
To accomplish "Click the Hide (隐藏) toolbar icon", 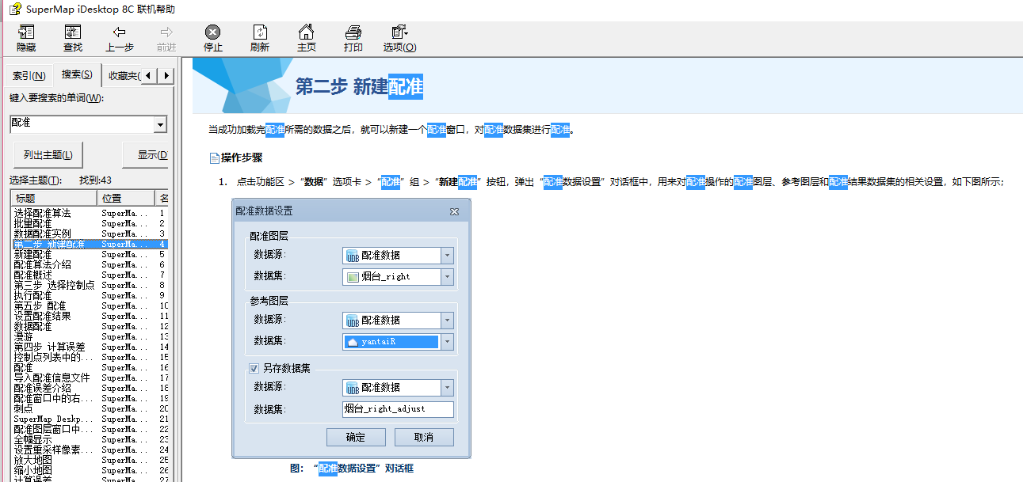I will coord(26,32).
